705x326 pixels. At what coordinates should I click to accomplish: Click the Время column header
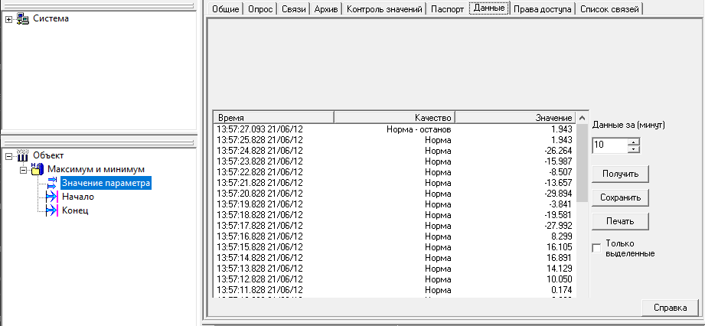point(274,117)
